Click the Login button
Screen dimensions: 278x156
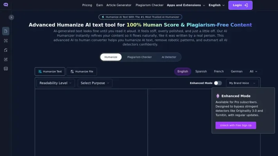coord(240,5)
